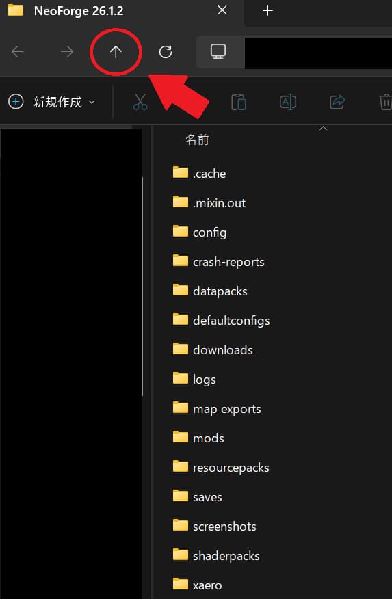Close the NeoForge 26.1.2 tab

(x=222, y=10)
